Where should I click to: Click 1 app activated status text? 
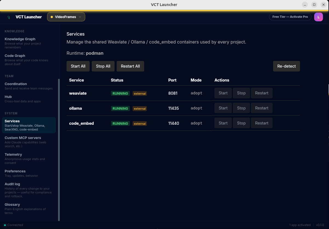[x=300, y=225]
